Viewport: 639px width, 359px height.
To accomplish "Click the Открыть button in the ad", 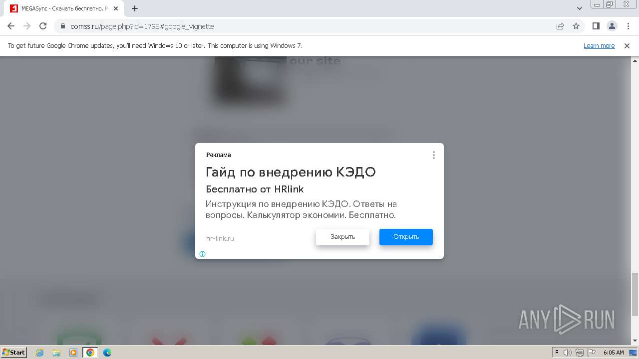I will (x=406, y=237).
